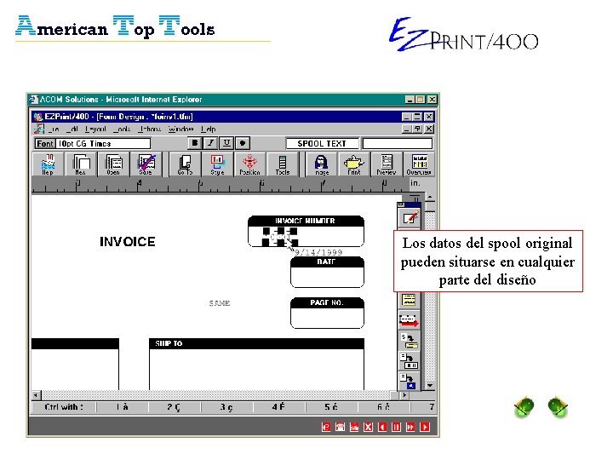Image resolution: width=613 pixels, height=460 pixels.
Task: Toggle Bold formatting button
Action: [x=195, y=143]
